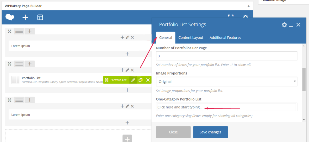Edit the Portfolio List row's column

(127, 70)
